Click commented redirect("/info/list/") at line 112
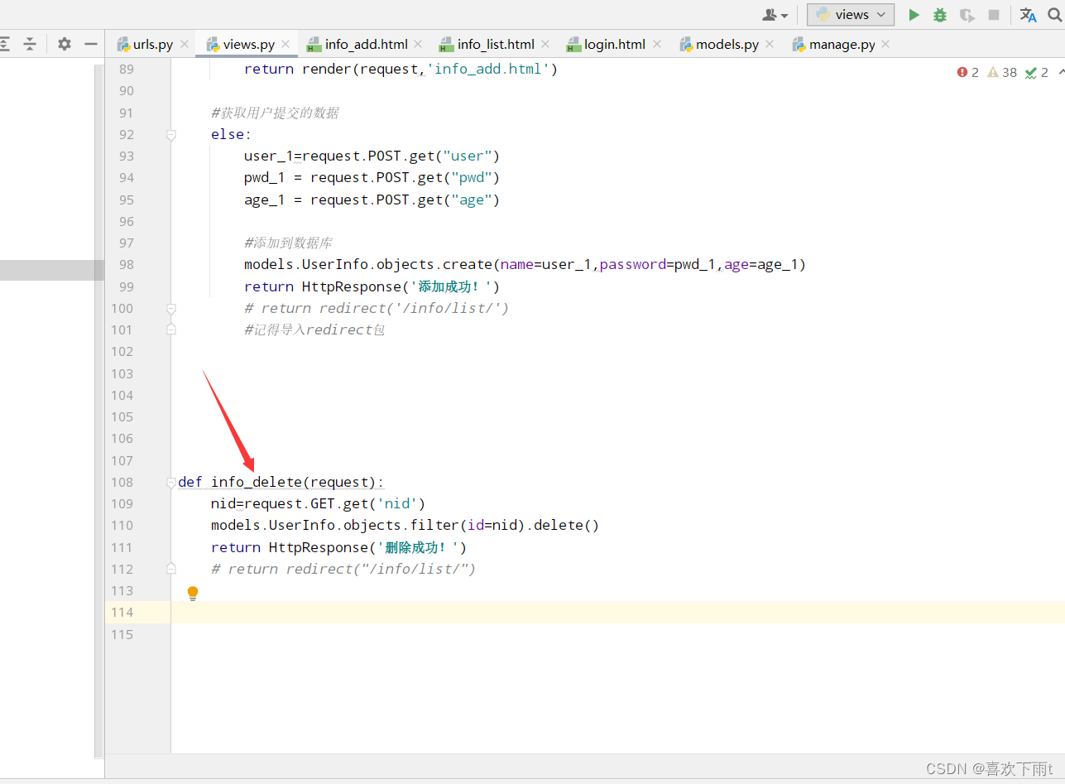 [x=343, y=569]
